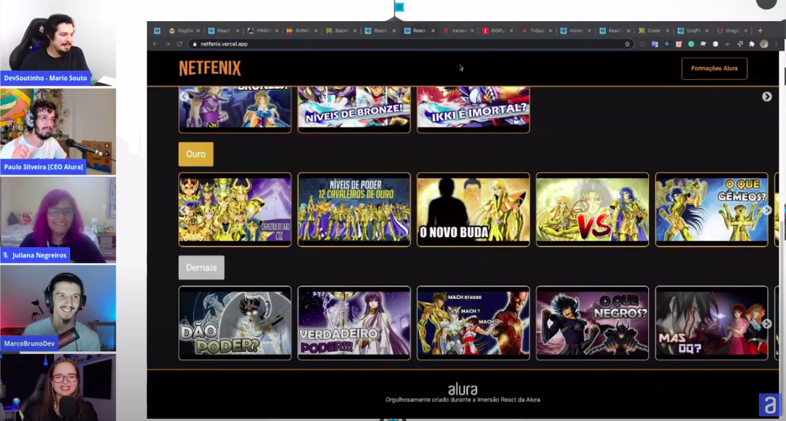Go back in the top bronze carousel
This screenshot has width=786, height=421.
click(184, 97)
